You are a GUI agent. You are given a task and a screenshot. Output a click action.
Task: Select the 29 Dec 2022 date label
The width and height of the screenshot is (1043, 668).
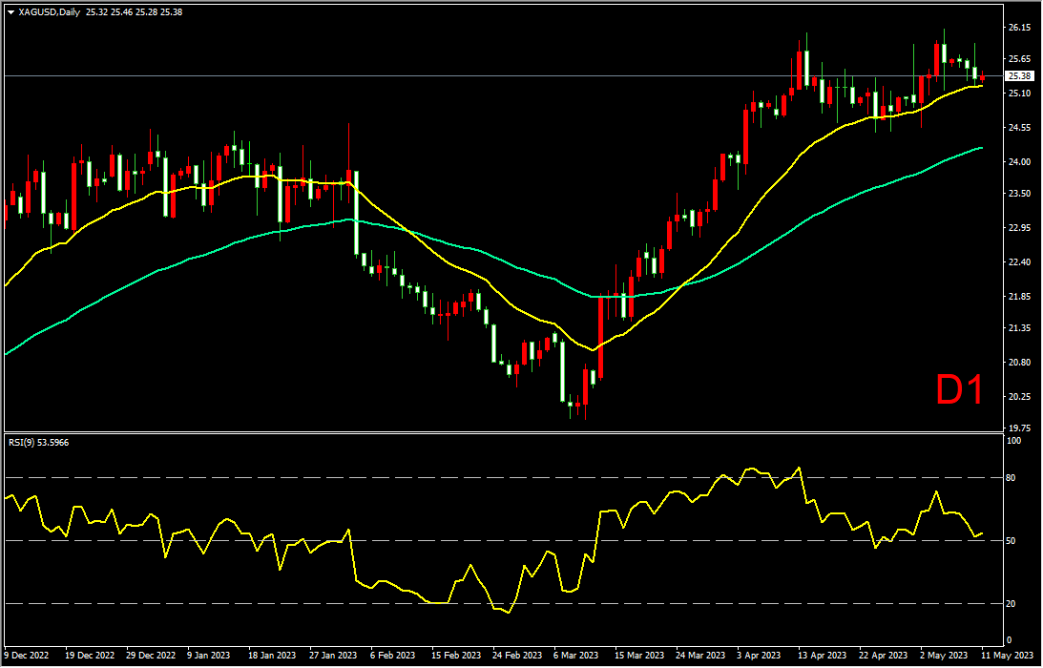point(151,656)
